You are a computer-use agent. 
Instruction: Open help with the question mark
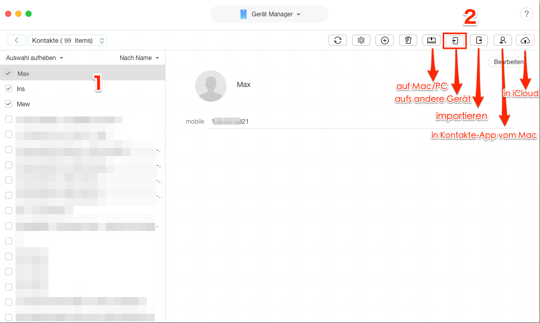click(526, 14)
